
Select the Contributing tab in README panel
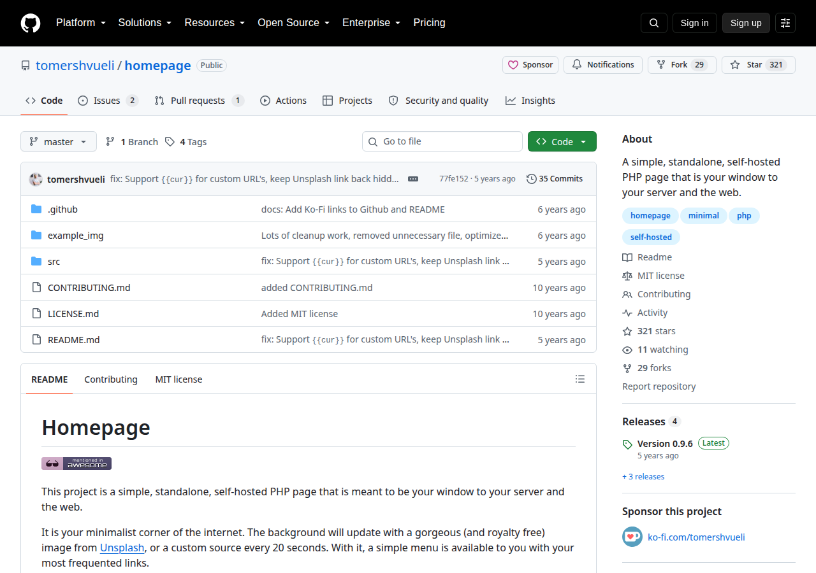(x=111, y=379)
